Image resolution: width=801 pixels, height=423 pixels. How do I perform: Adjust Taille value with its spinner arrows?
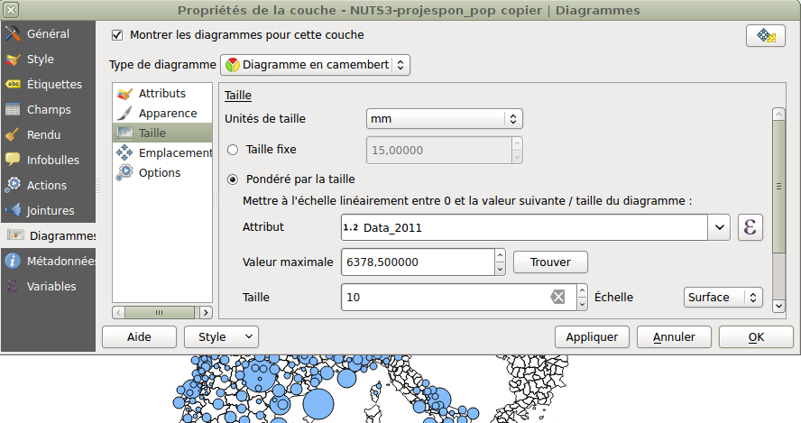pyautogui.click(x=583, y=298)
